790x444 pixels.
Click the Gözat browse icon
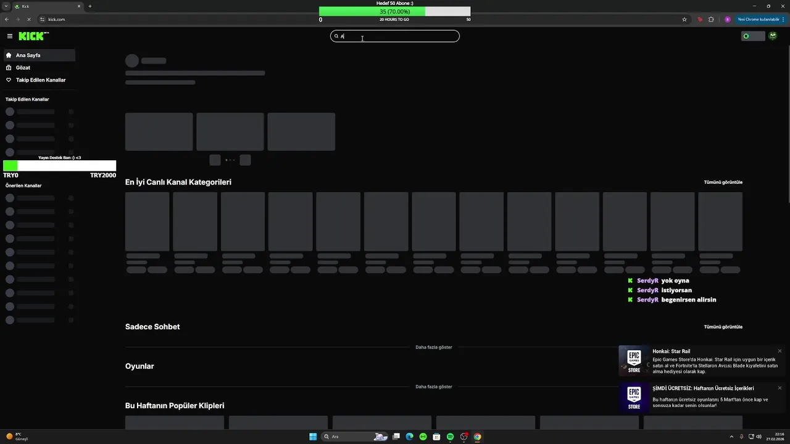coord(9,67)
